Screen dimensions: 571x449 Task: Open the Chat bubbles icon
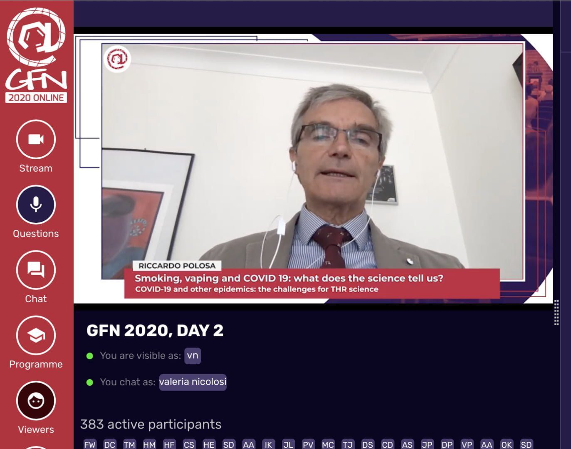pyautogui.click(x=36, y=270)
